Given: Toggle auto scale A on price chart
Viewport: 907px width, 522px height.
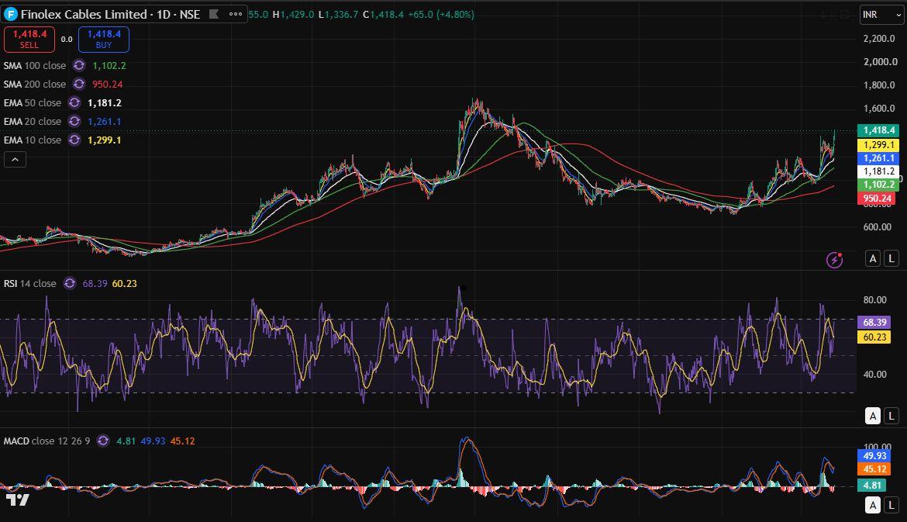Looking at the screenshot, I should click(873, 258).
